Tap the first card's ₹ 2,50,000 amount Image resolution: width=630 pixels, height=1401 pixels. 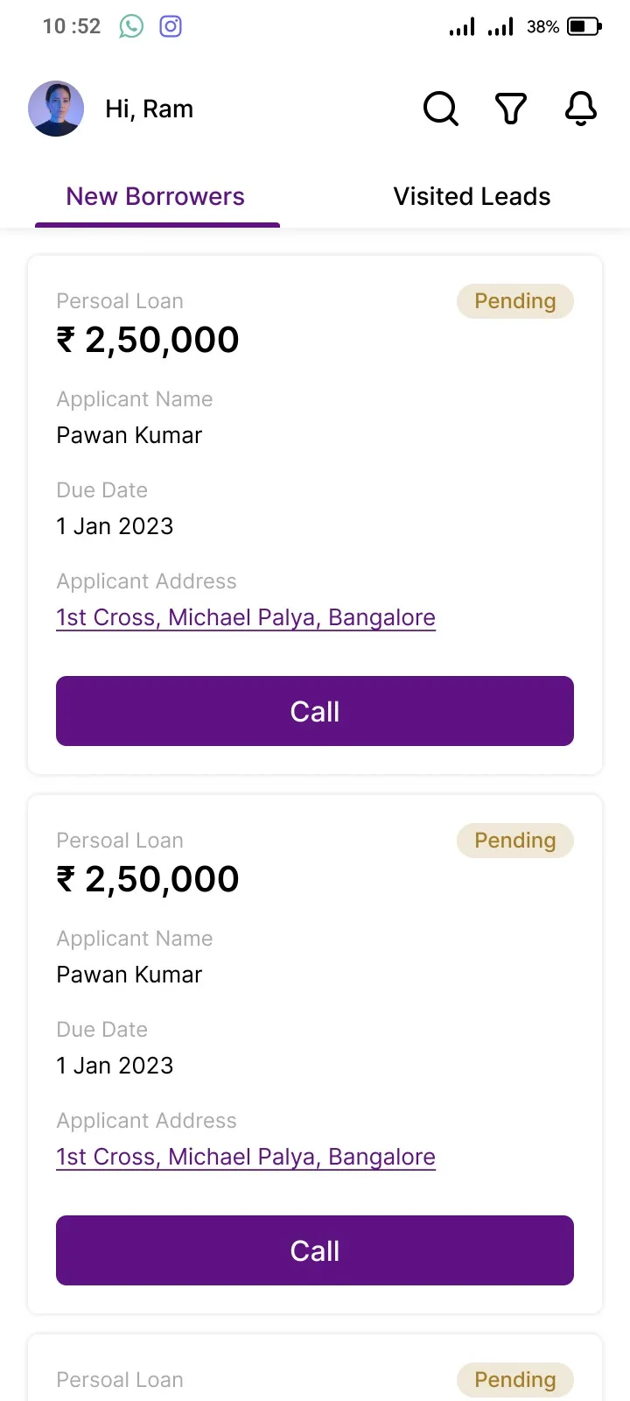pos(148,340)
